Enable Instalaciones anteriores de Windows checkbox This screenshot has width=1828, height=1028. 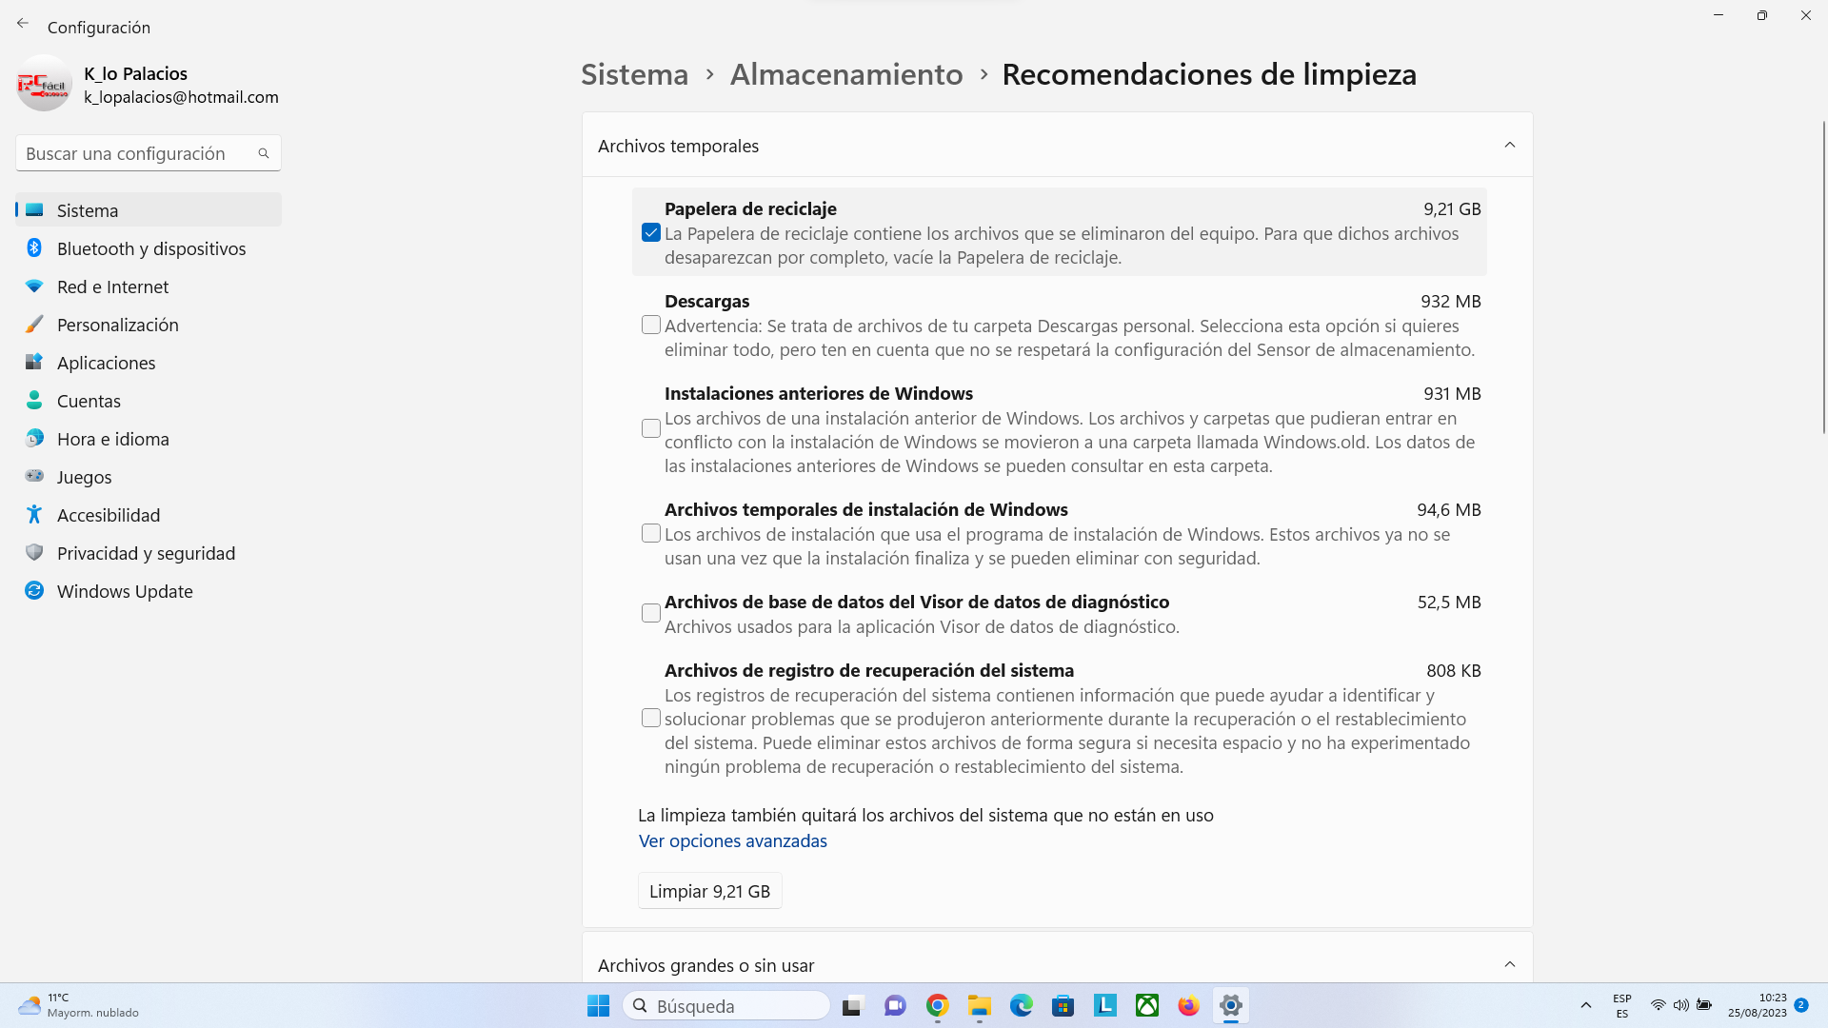tap(651, 429)
